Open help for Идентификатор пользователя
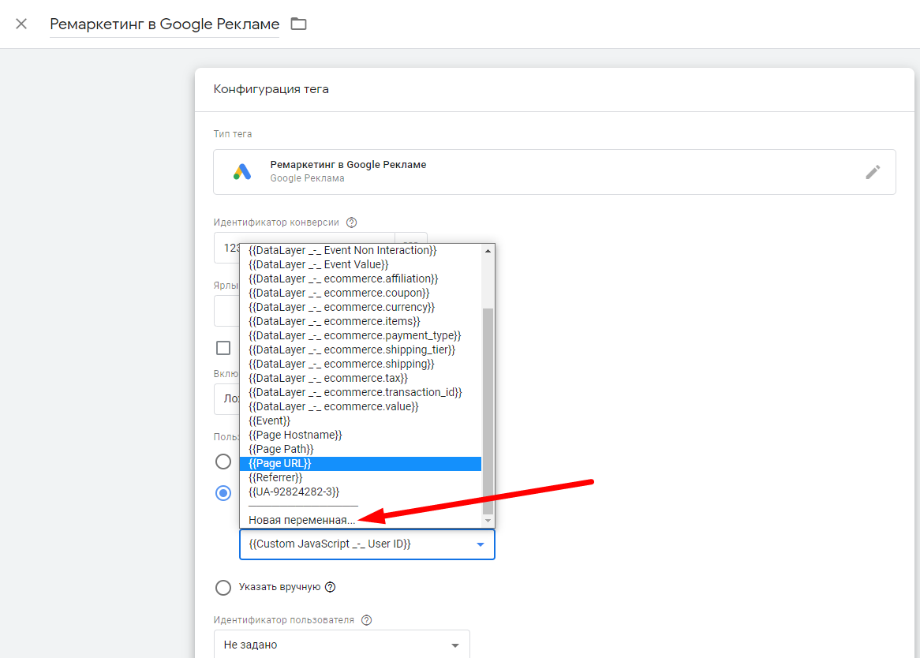This screenshot has height=658, width=920. pyautogui.click(x=367, y=620)
